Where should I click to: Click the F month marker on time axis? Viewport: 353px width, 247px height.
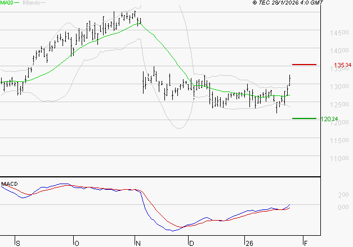[306, 244]
